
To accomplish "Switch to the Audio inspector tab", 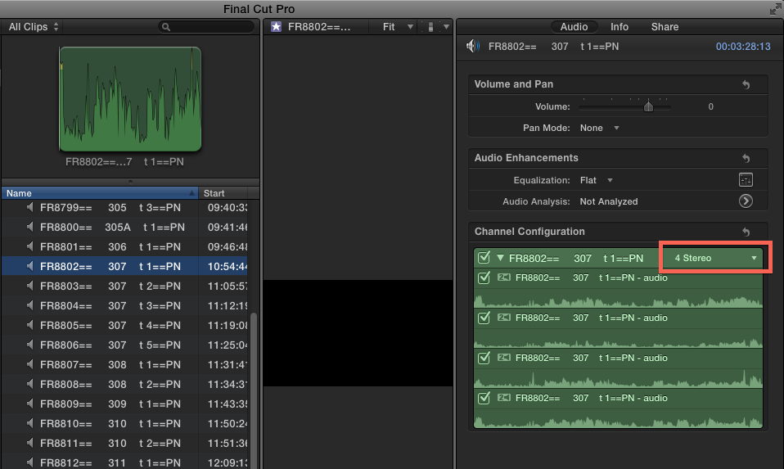I will [574, 27].
